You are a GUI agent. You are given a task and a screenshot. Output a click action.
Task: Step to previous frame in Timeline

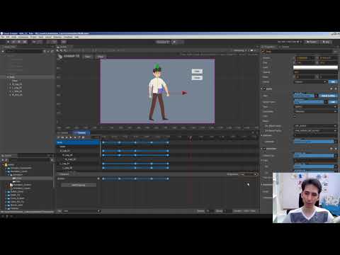pyautogui.click(x=67, y=137)
